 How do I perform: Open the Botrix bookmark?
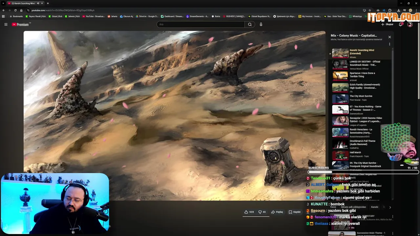point(216,16)
